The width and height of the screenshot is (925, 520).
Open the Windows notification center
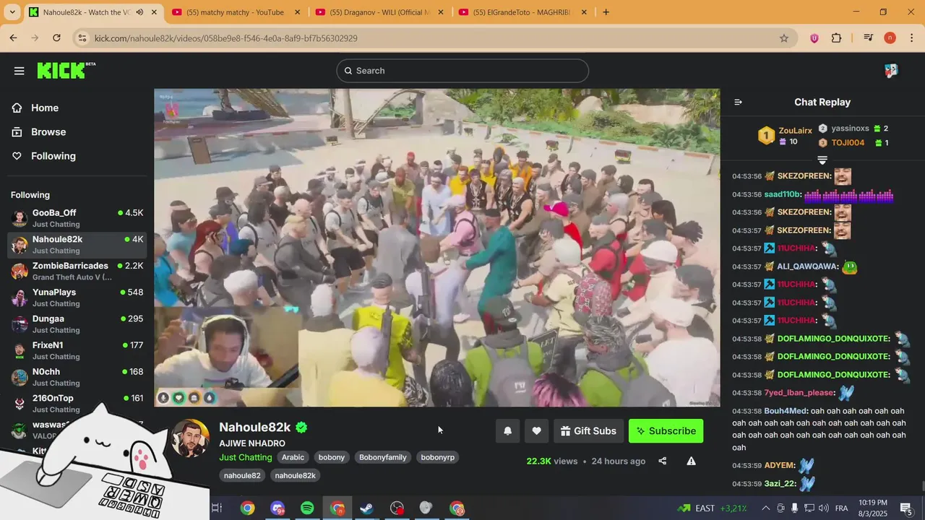coord(905,508)
